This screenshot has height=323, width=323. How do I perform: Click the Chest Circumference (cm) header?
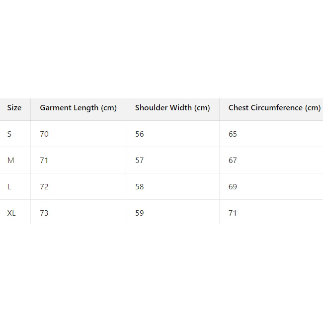click(x=274, y=108)
